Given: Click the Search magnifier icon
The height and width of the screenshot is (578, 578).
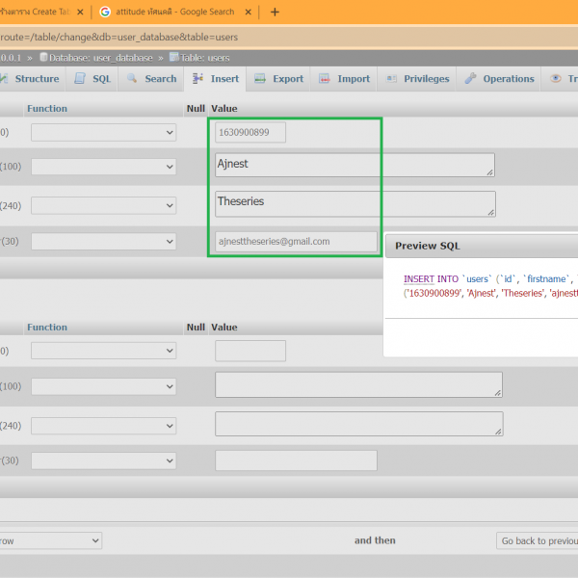Looking at the screenshot, I should click(x=133, y=79).
